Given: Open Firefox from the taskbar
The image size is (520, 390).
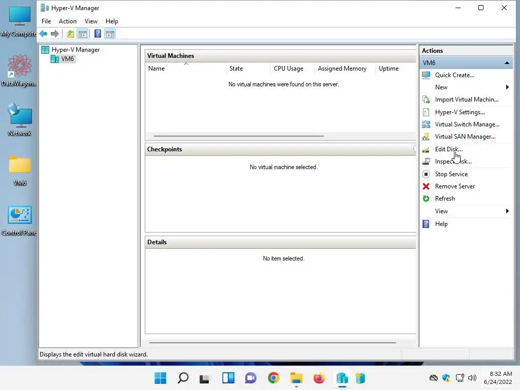Looking at the screenshot, I should pyautogui.click(x=319, y=378).
